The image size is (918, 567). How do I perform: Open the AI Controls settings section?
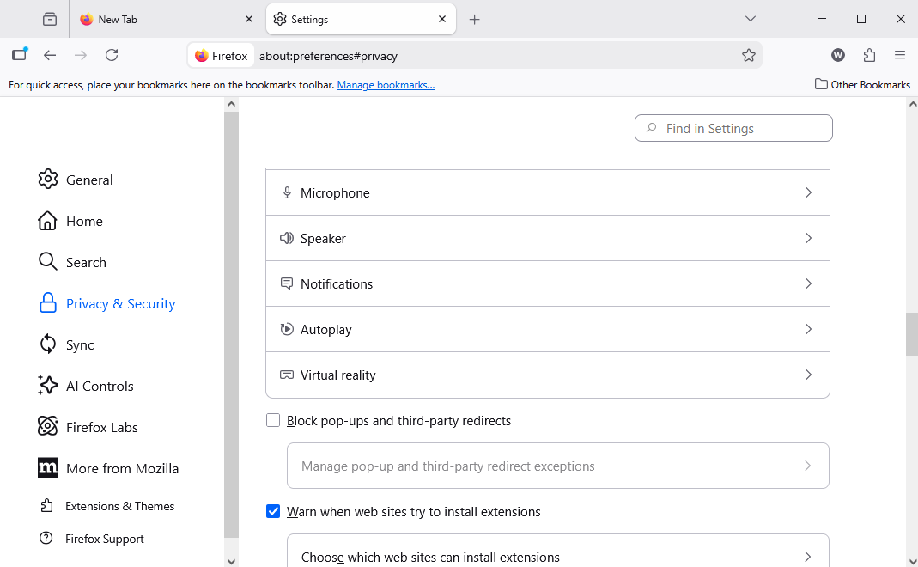coord(99,386)
